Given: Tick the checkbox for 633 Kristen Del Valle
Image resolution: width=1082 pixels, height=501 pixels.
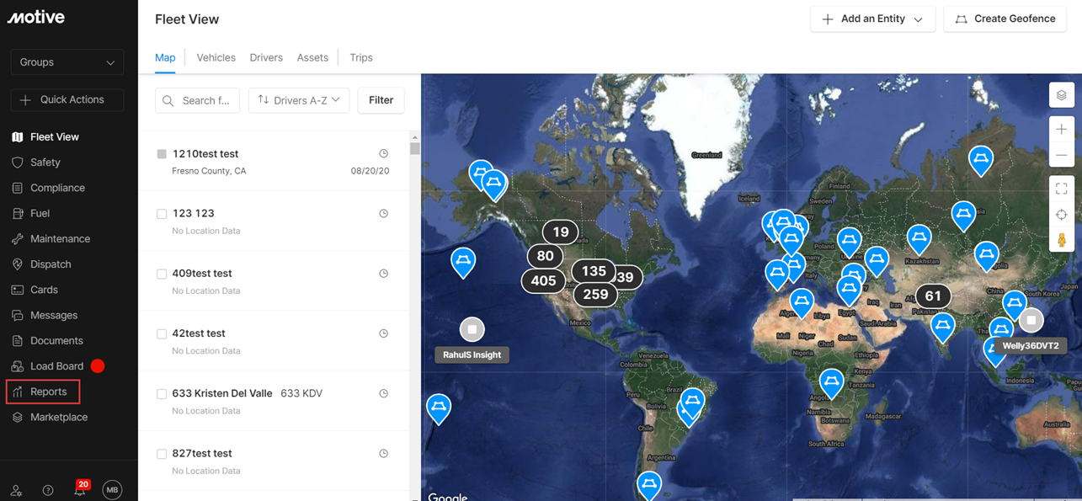Looking at the screenshot, I should (161, 392).
